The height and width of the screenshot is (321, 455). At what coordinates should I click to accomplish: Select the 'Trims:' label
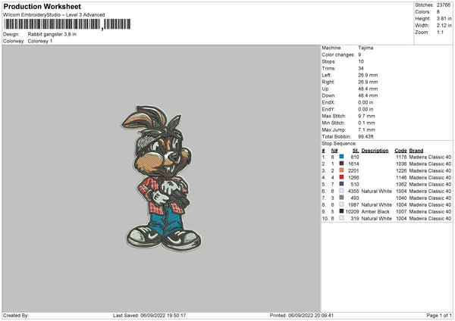click(329, 68)
